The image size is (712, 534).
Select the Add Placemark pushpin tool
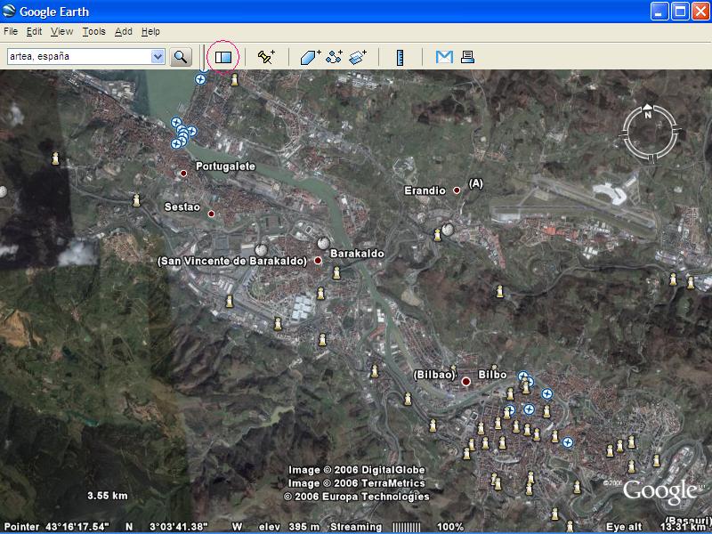pyautogui.click(x=266, y=57)
